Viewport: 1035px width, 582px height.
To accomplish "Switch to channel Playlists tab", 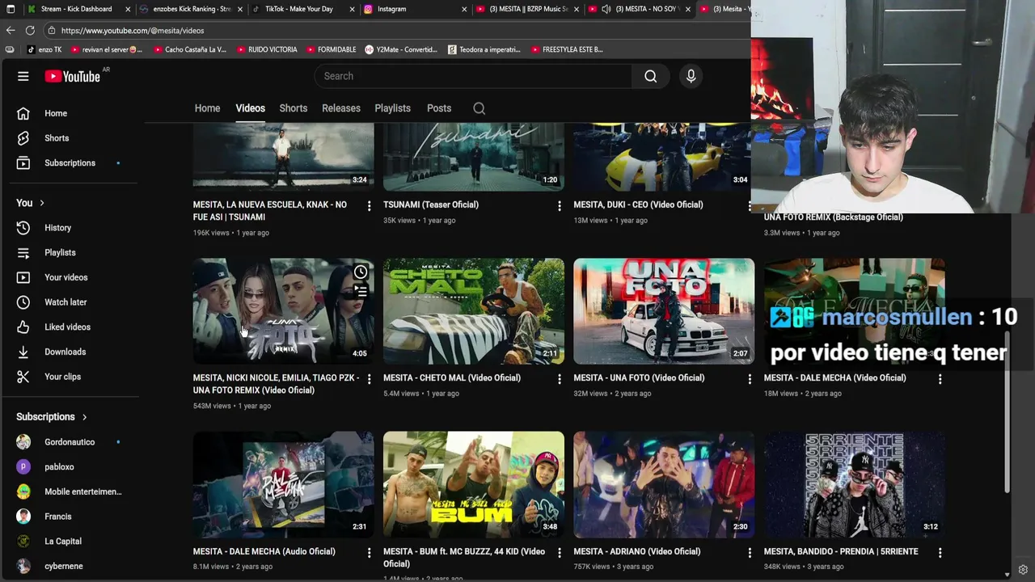I will click(x=392, y=108).
